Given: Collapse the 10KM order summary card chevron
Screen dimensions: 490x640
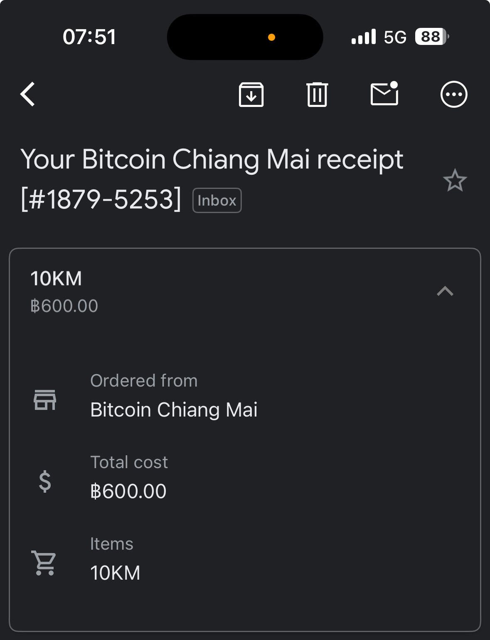Looking at the screenshot, I should (445, 291).
